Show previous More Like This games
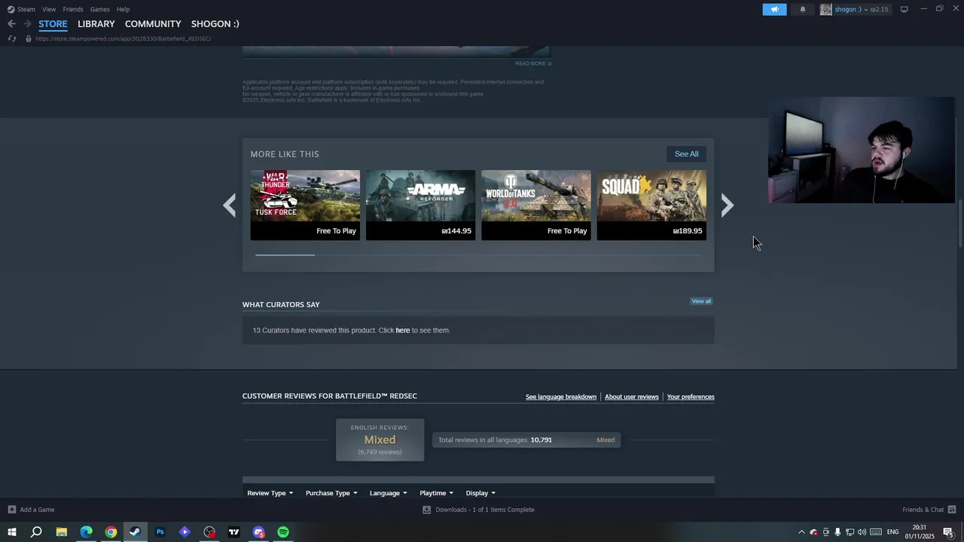This screenshot has height=542, width=964. (x=229, y=205)
